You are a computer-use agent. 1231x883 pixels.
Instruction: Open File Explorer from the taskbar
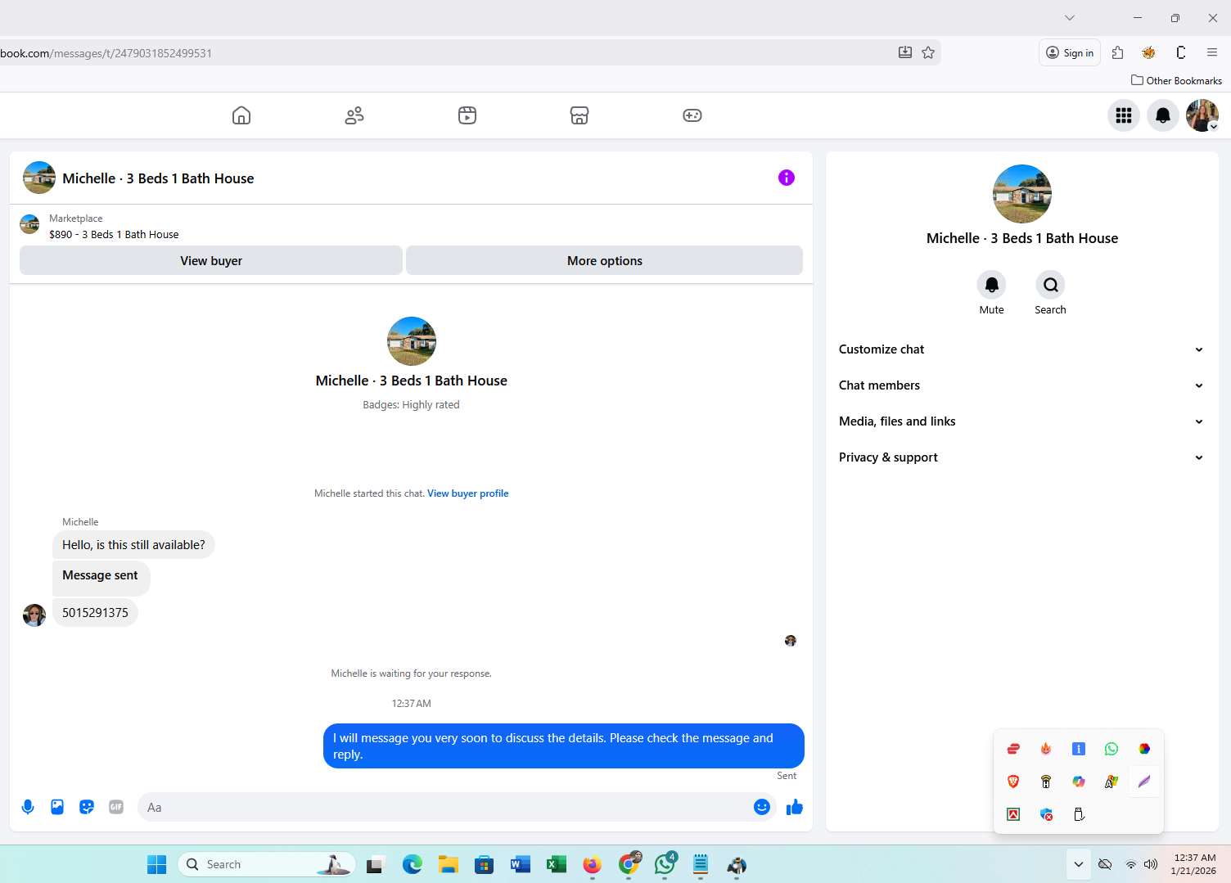448,864
